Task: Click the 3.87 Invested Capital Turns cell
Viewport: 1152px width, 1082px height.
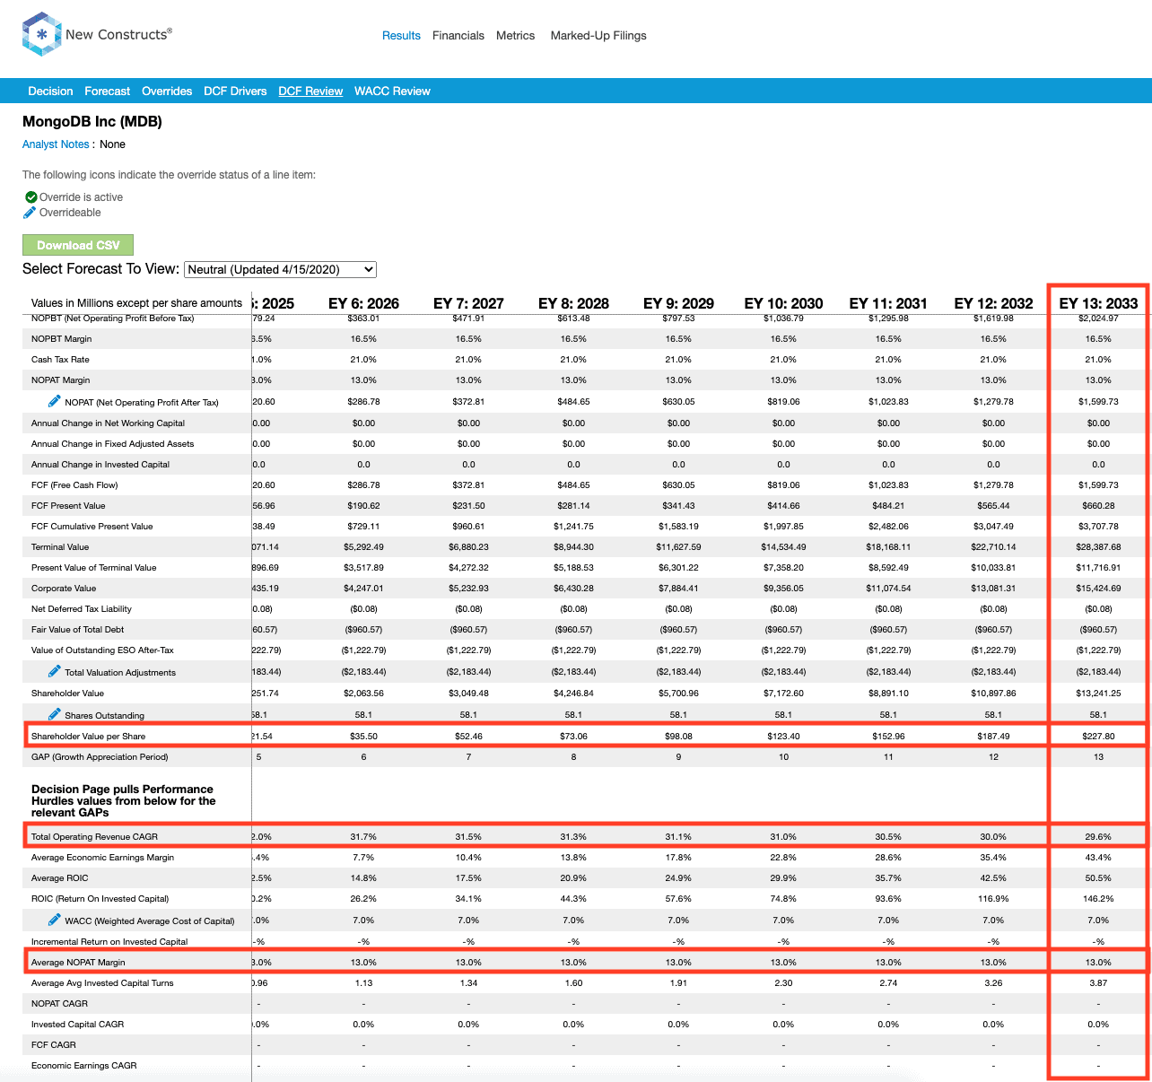Action: click(x=1098, y=982)
